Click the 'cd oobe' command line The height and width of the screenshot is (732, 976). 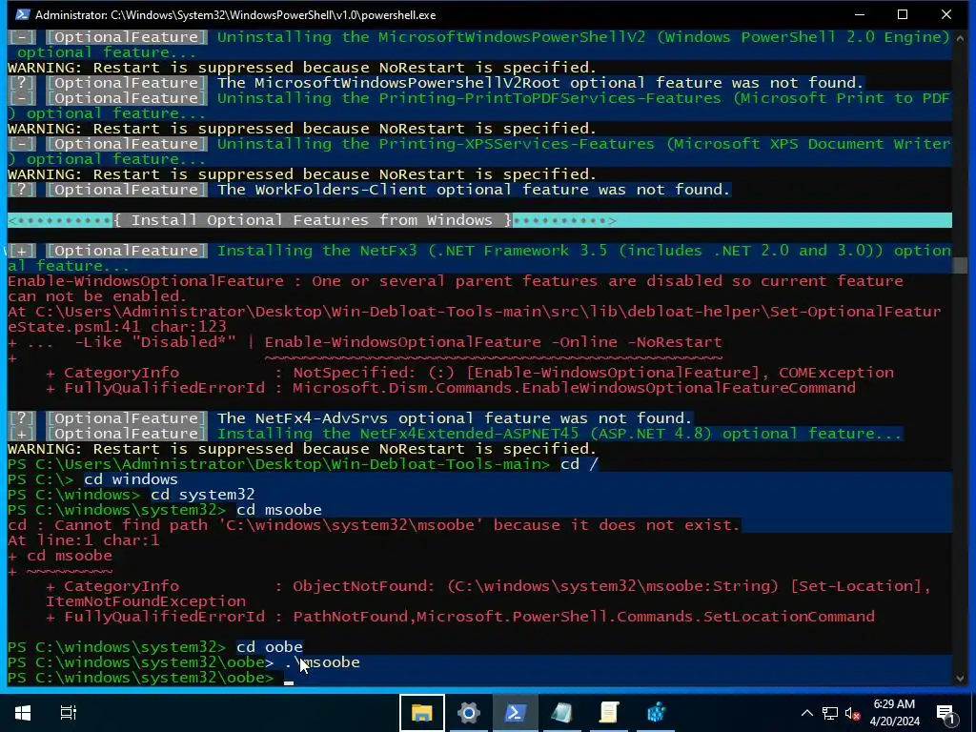pyautogui.click(x=270, y=647)
